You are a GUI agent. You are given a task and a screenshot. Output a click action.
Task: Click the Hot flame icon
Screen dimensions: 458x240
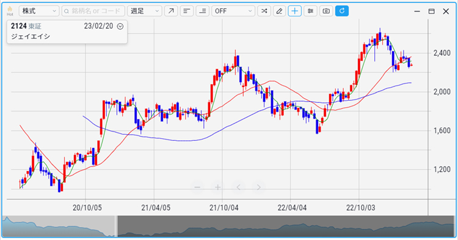pyautogui.click(x=10, y=11)
